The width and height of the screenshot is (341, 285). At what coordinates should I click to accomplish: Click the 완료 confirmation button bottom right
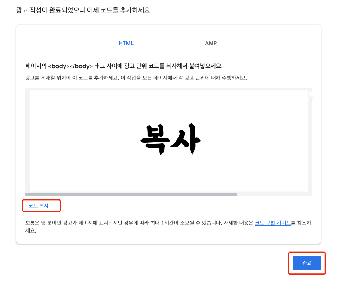coord(307,263)
